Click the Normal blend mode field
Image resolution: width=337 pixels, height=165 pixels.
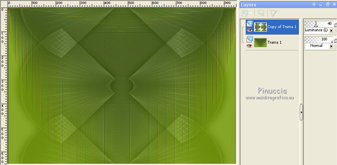(317, 46)
